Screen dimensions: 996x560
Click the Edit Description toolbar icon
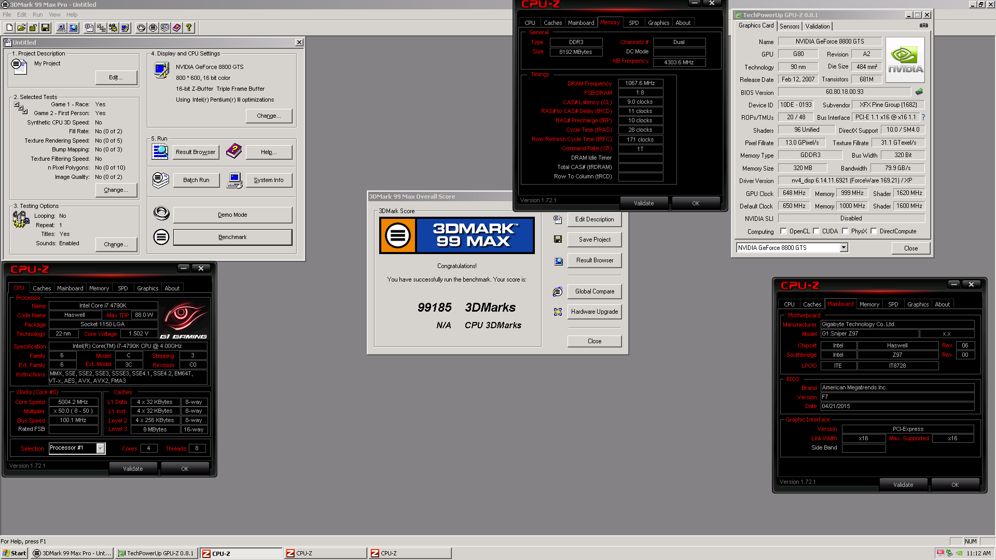pos(89,28)
